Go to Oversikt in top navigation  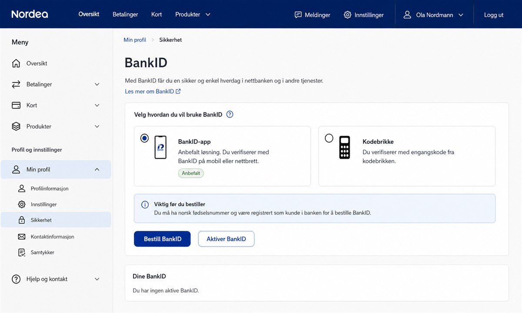(x=89, y=14)
